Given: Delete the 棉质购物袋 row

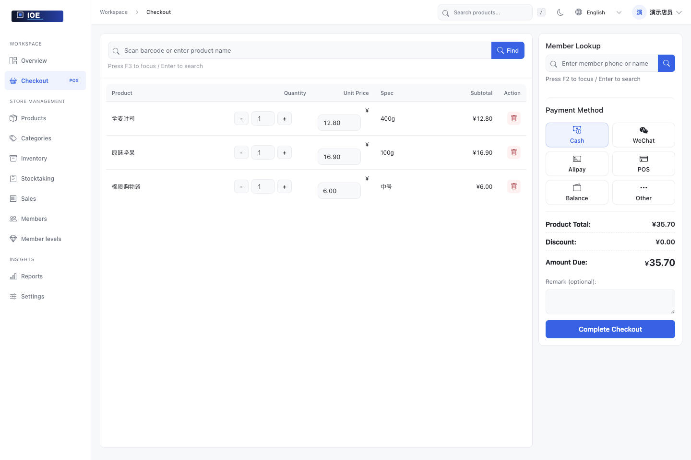Looking at the screenshot, I should (514, 186).
